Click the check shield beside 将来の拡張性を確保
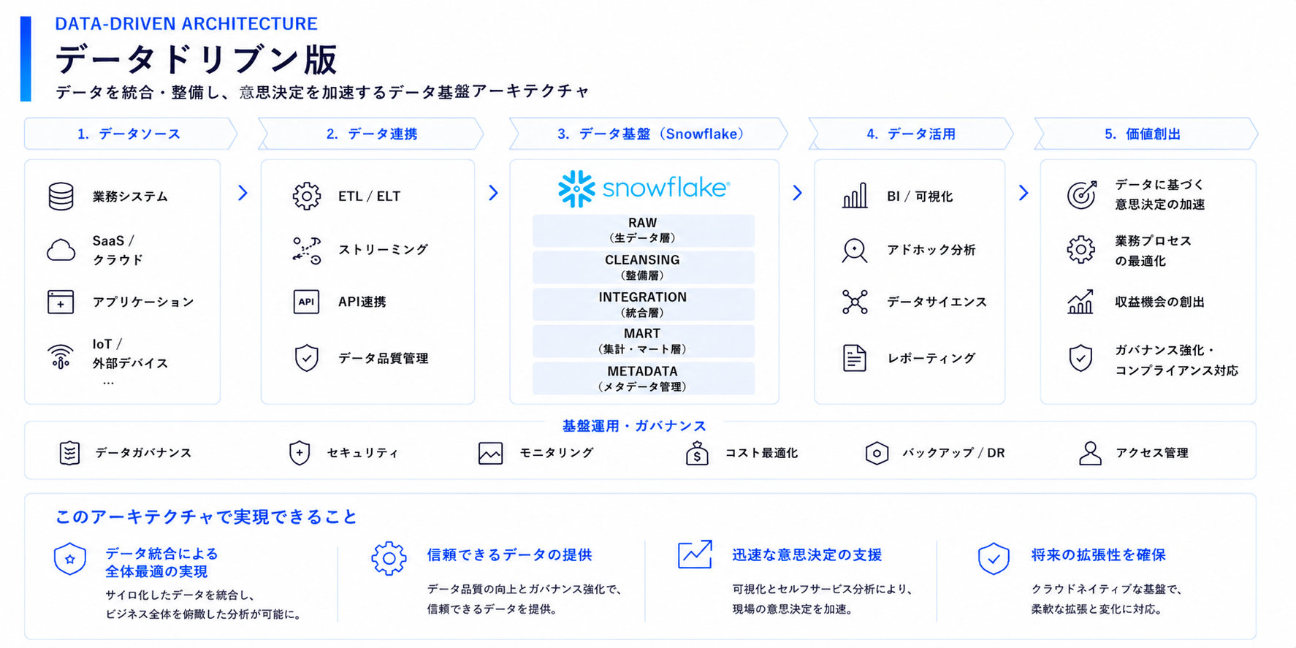This screenshot has height=648, width=1296. [x=994, y=559]
